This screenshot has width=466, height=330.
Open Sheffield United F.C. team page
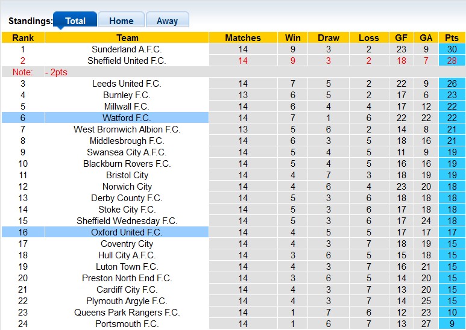click(x=127, y=61)
